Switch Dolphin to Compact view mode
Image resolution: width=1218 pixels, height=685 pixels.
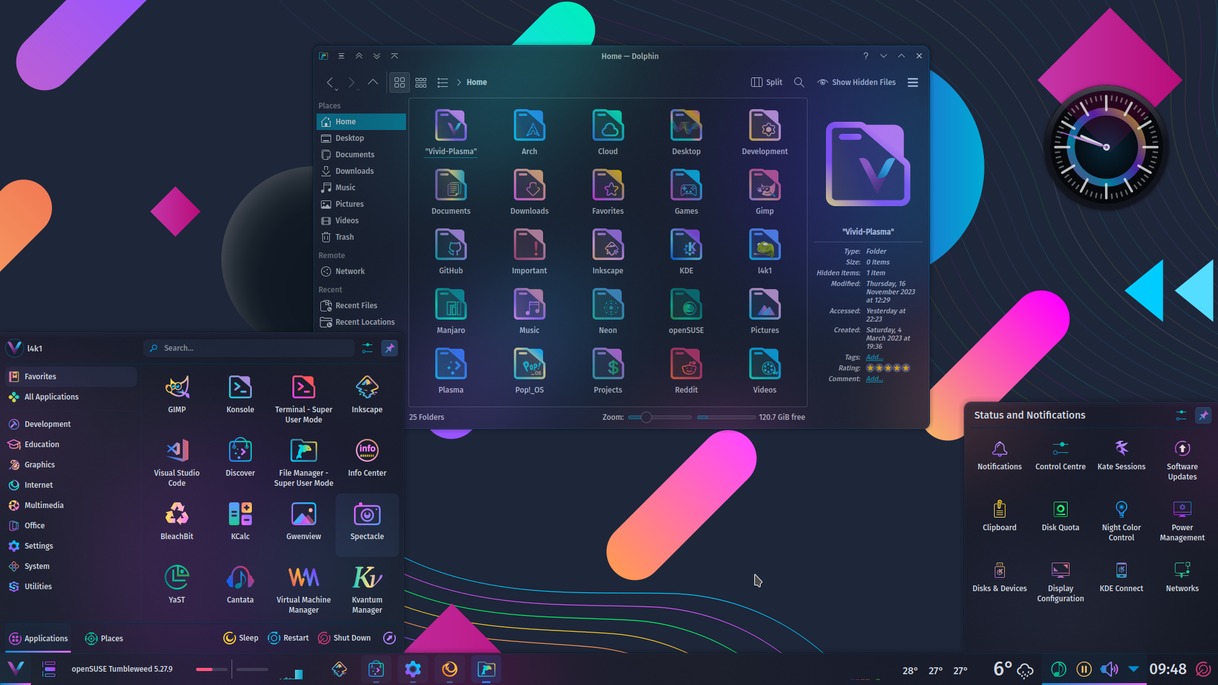pyautogui.click(x=421, y=82)
